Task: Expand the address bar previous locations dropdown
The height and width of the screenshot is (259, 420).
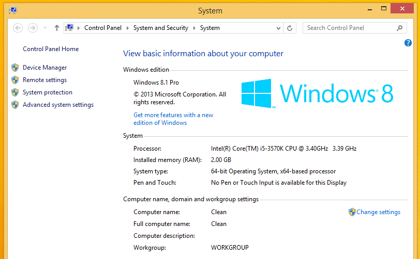Action: pos(279,28)
